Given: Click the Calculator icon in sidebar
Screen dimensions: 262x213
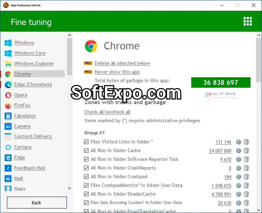Looking at the screenshot, I should point(8,116).
